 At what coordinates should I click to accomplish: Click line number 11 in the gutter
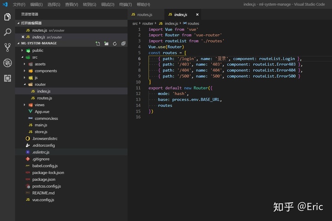click(x=138, y=88)
